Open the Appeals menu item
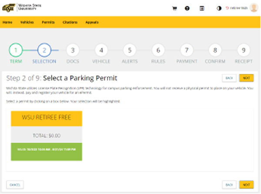The width and height of the screenshot is (261, 194). (92, 22)
